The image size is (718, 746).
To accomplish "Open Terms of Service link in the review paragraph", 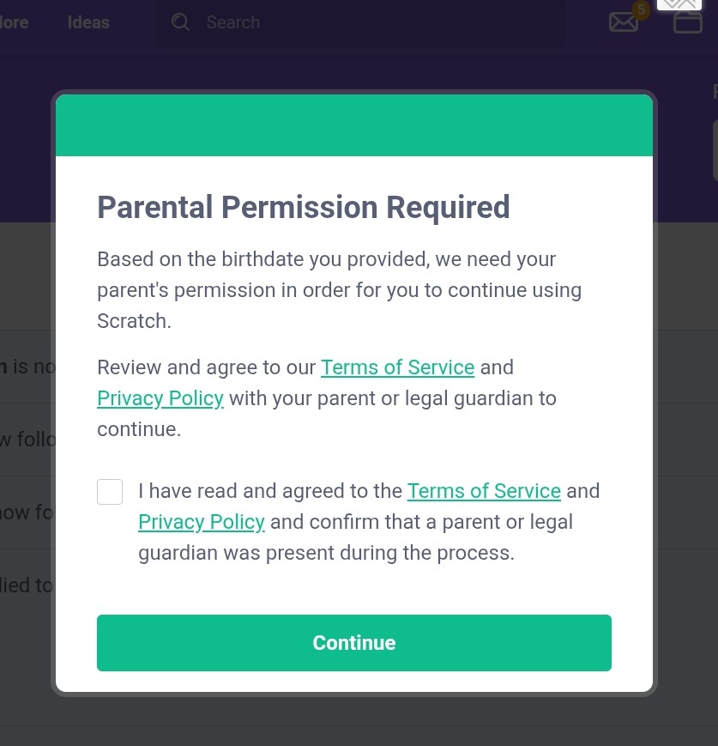I will 397,367.
